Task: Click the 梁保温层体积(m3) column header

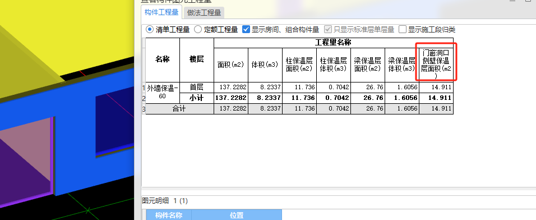Action: (402, 65)
